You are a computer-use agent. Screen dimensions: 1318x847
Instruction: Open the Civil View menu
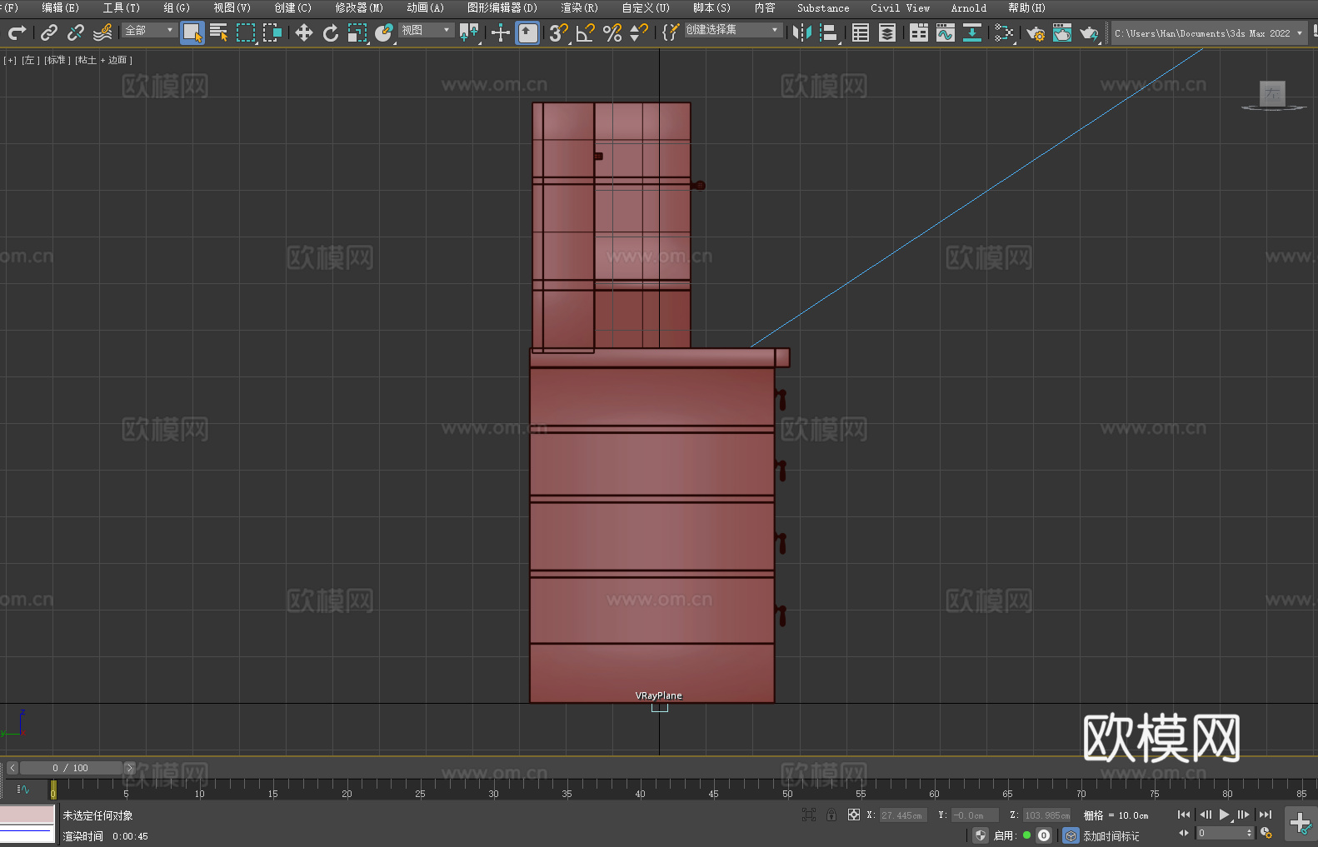click(900, 7)
